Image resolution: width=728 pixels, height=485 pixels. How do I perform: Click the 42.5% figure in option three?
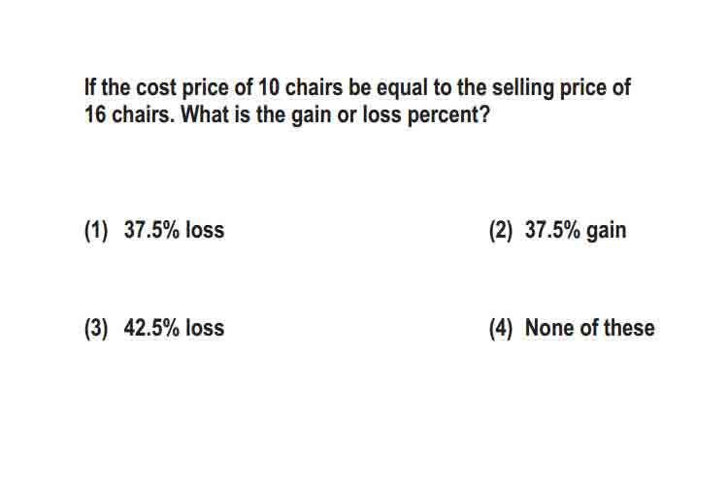pos(151,328)
